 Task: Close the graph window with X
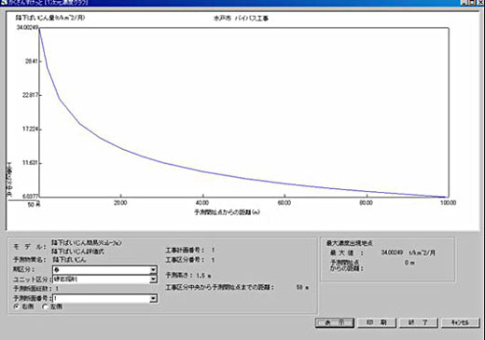tap(480, 3)
